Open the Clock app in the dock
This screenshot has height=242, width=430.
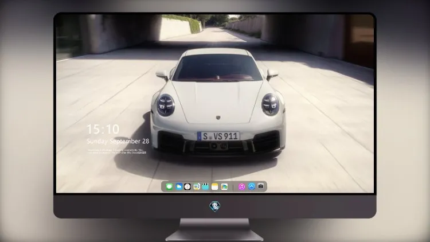pos(187,186)
